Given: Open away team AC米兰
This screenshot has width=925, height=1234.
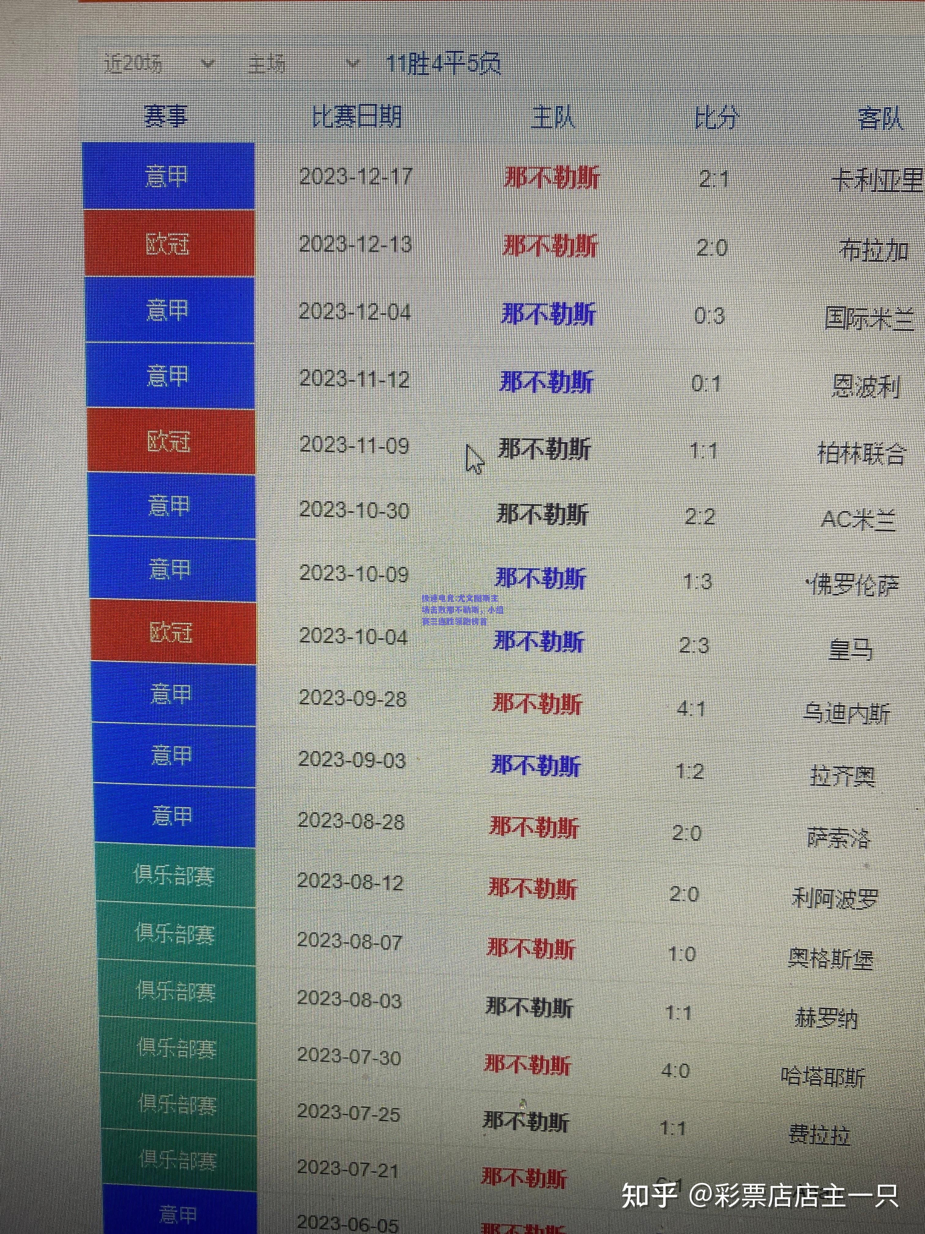Looking at the screenshot, I should pos(859,519).
